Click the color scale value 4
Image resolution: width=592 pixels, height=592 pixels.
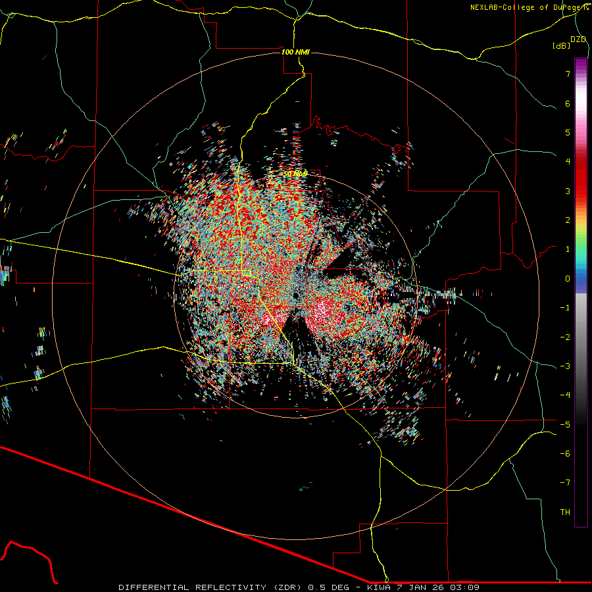point(568,162)
